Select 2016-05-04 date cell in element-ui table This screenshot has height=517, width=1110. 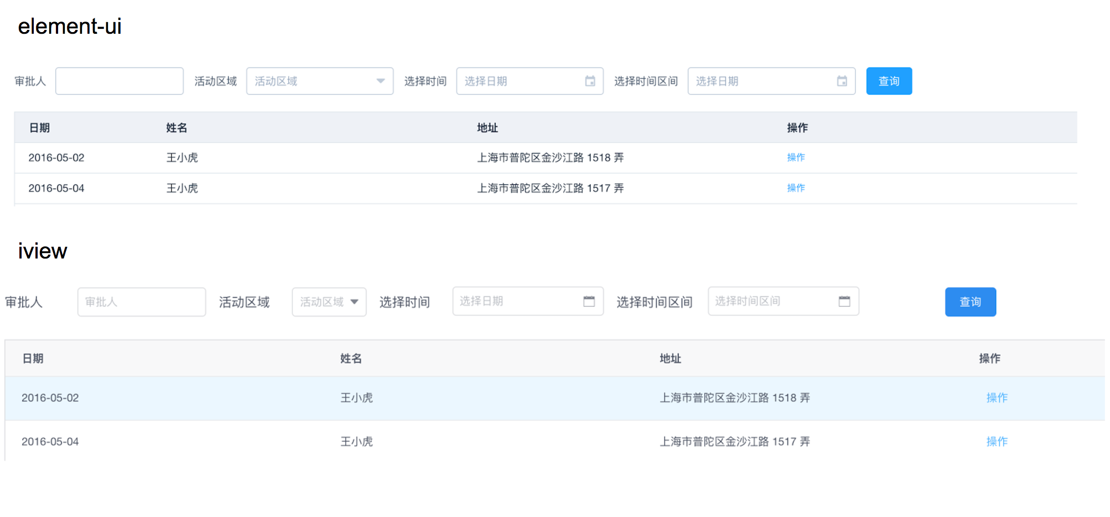[56, 188]
